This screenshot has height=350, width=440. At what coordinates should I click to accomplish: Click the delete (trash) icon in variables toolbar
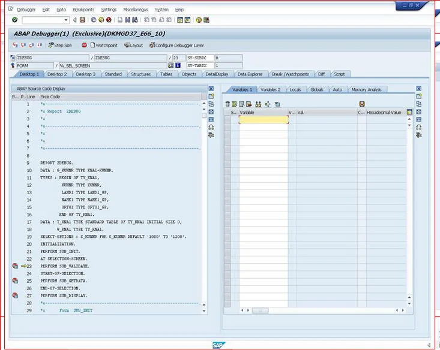coord(228,104)
